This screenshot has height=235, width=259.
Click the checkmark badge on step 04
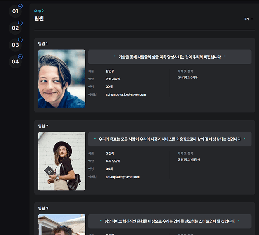point(20,56)
